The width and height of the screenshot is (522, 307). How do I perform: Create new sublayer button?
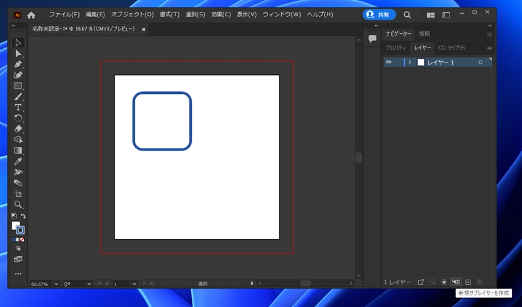(455, 282)
